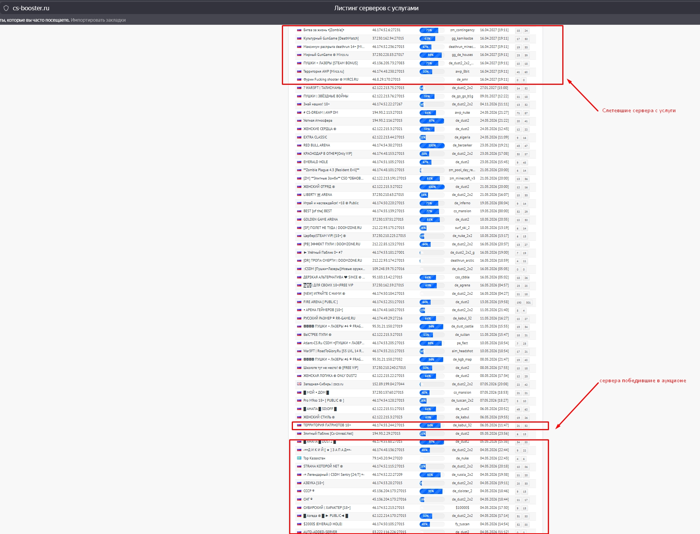Open the BEST [of the] BEST server
This screenshot has height=534, width=700.
317,211
